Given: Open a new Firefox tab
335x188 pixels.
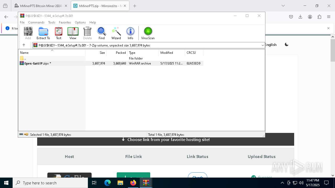Looking at the screenshot, I should point(135,6).
